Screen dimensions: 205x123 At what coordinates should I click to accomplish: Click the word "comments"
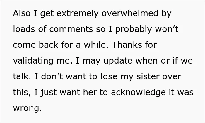click(71, 29)
